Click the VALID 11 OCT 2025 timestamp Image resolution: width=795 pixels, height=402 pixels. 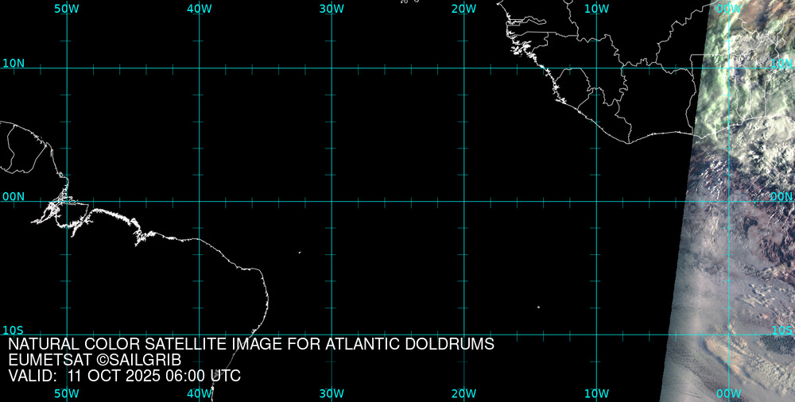click(124, 376)
